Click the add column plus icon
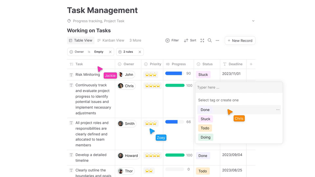The image size is (315, 177). point(251,64)
